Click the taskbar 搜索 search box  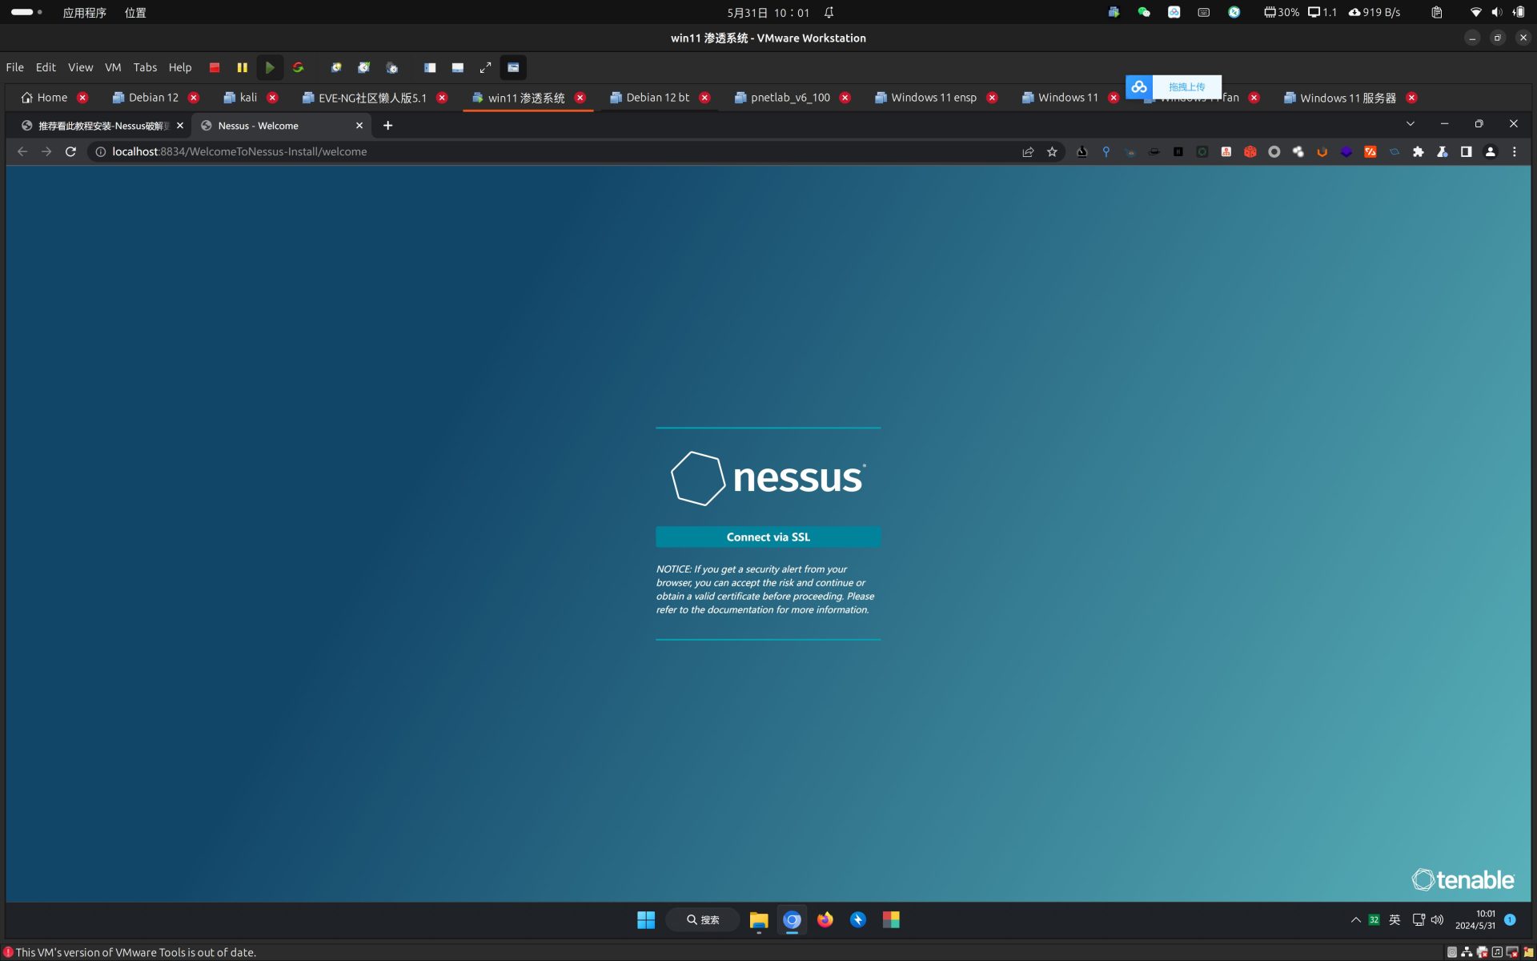point(703,919)
